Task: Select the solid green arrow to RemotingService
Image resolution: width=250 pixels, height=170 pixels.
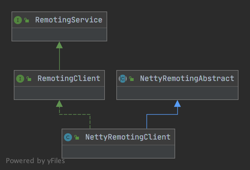Action: (59, 56)
